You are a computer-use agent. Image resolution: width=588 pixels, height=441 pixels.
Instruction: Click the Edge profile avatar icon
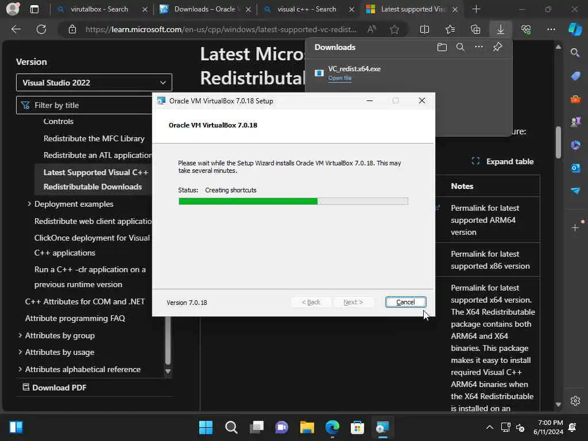pos(13,9)
